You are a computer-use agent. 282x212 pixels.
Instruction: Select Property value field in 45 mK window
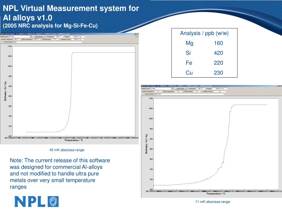coord(77,37)
